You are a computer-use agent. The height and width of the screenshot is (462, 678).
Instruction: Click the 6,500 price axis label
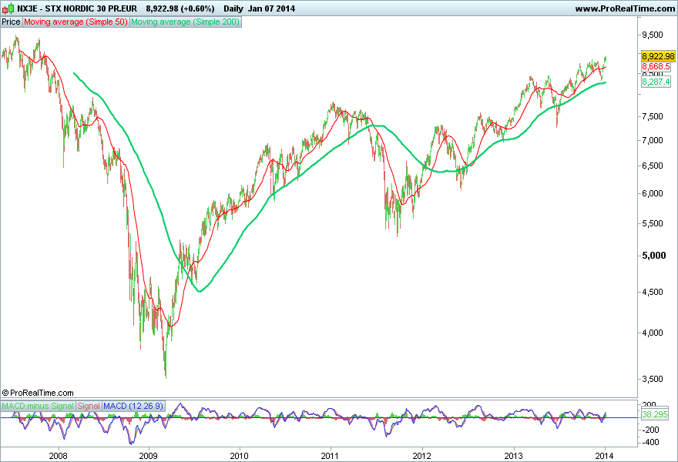pyautogui.click(x=653, y=166)
